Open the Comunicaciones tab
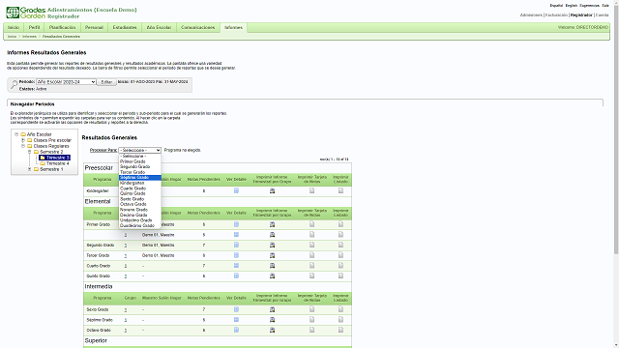This screenshot has width=619, height=348. pyautogui.click(x=197, y=28)
